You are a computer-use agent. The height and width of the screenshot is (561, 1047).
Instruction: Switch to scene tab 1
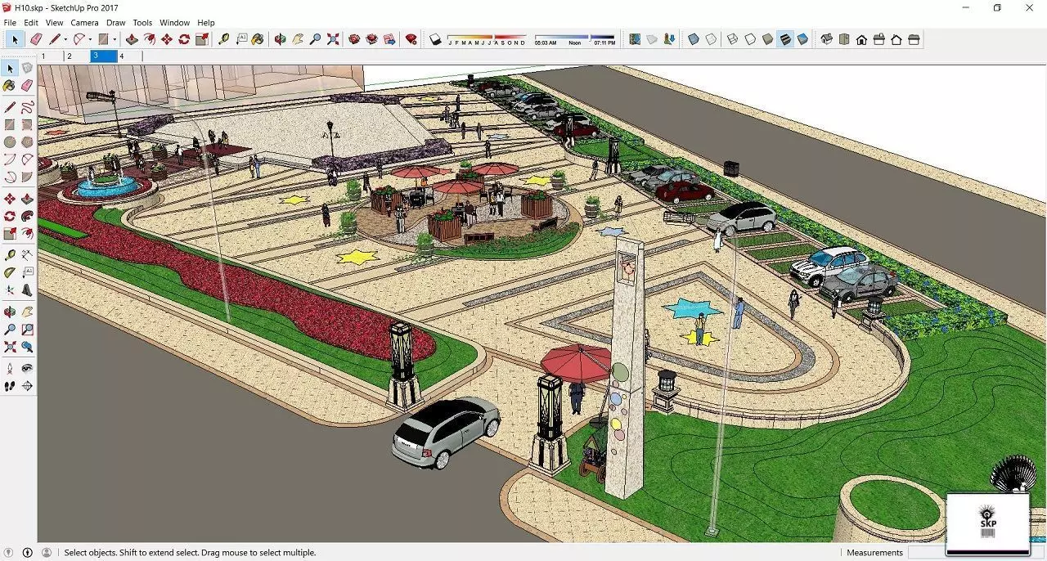(51, 56)
